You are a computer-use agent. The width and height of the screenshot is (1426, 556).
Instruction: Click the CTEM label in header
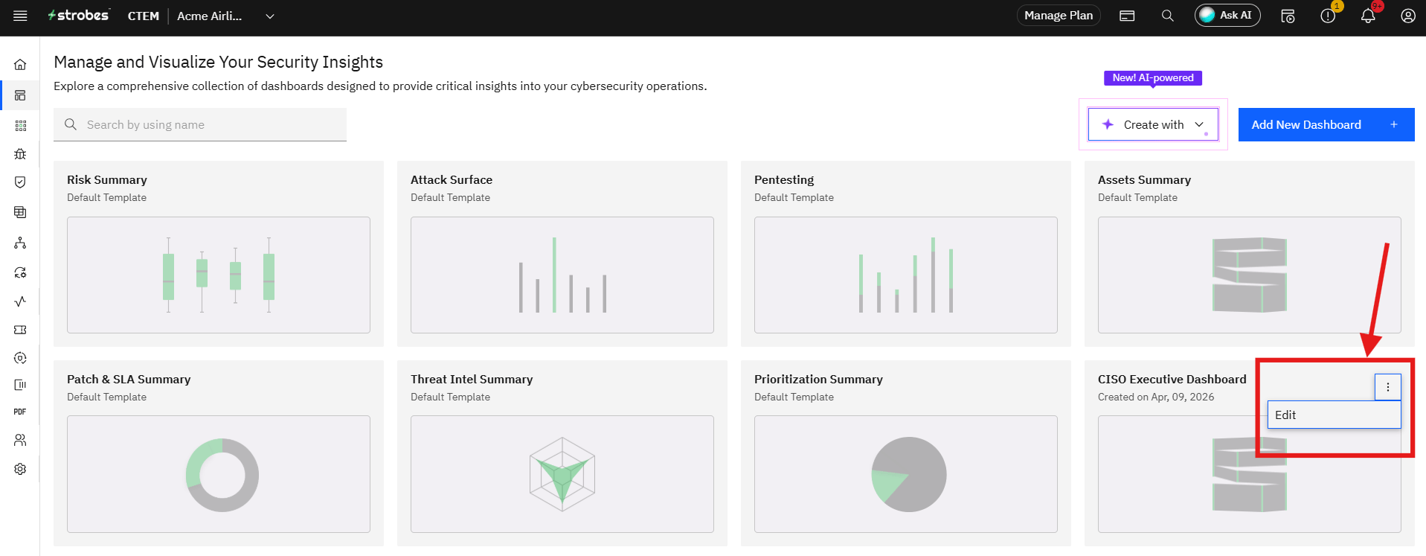tap(144, 16)
